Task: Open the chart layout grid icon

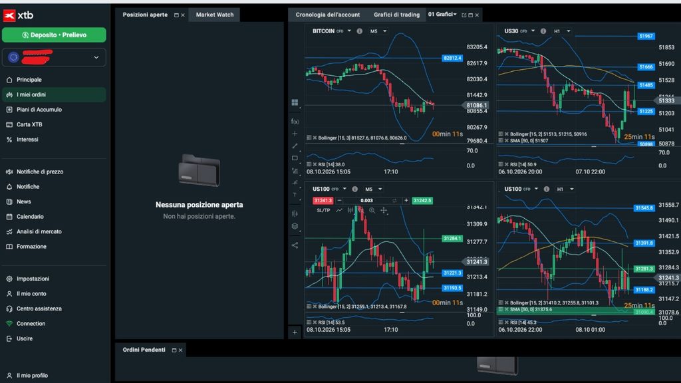Action: [295, 102]
